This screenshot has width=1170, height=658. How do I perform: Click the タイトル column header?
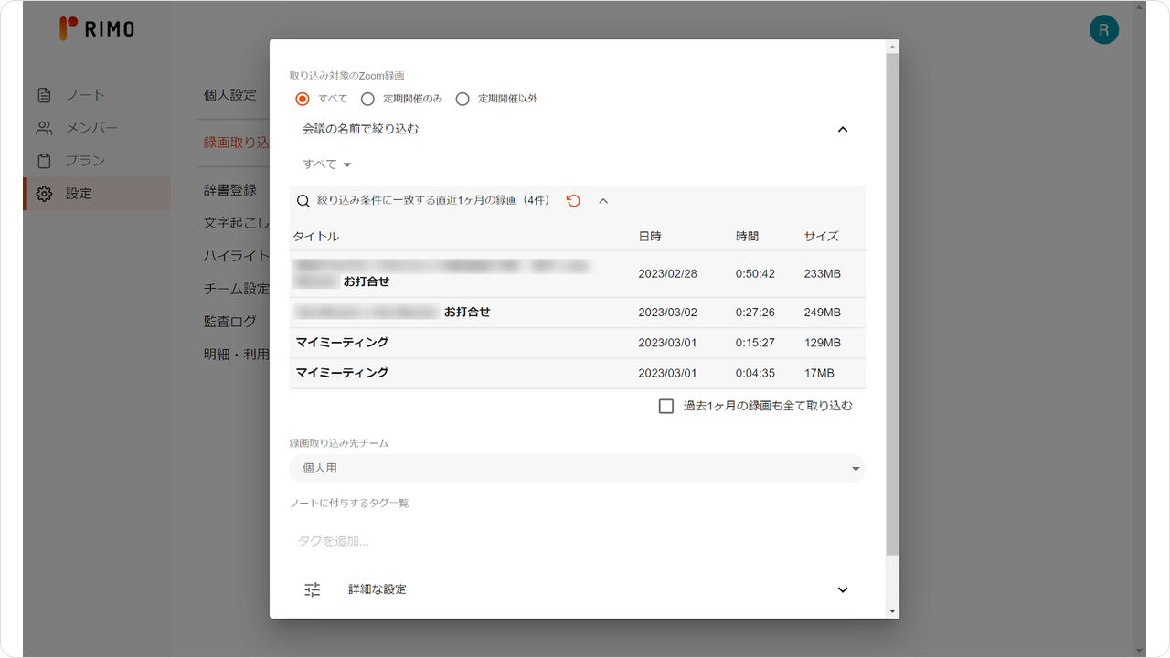(316, 237)
